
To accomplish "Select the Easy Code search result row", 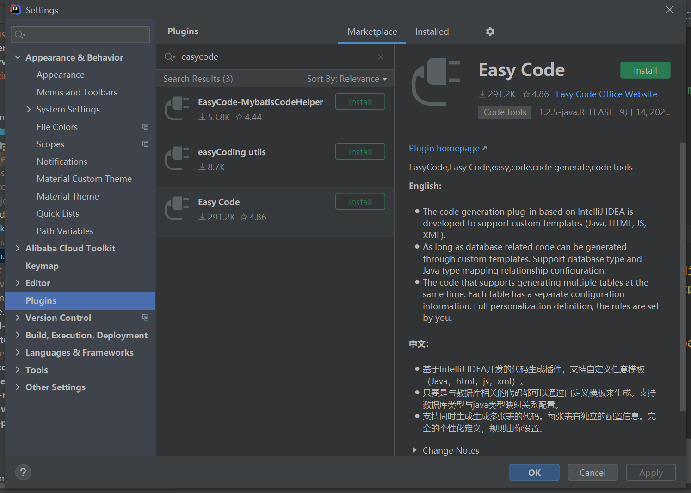I will [x=275, y=213].
